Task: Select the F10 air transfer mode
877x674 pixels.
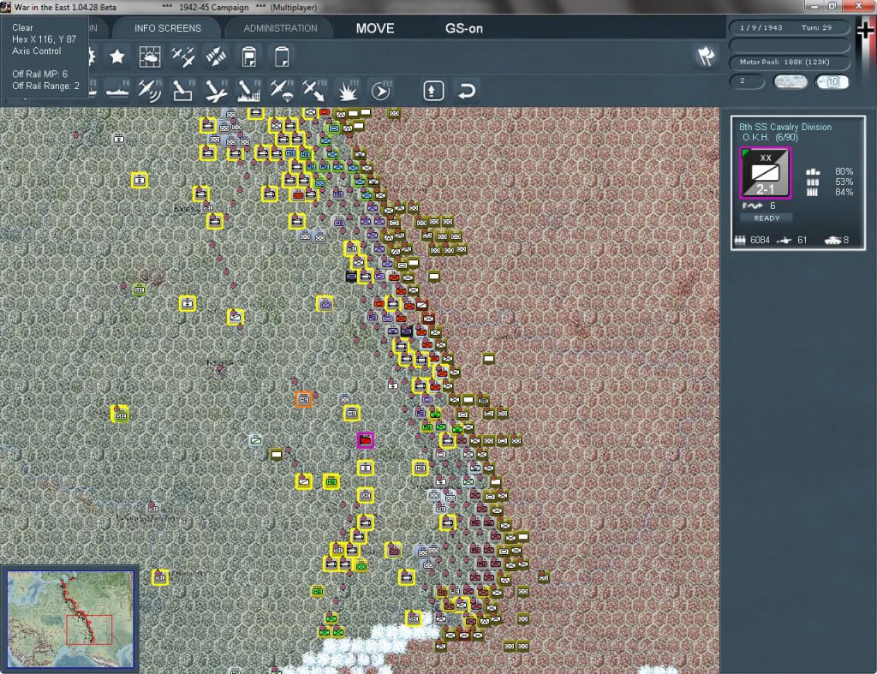Action: (314, 90)
